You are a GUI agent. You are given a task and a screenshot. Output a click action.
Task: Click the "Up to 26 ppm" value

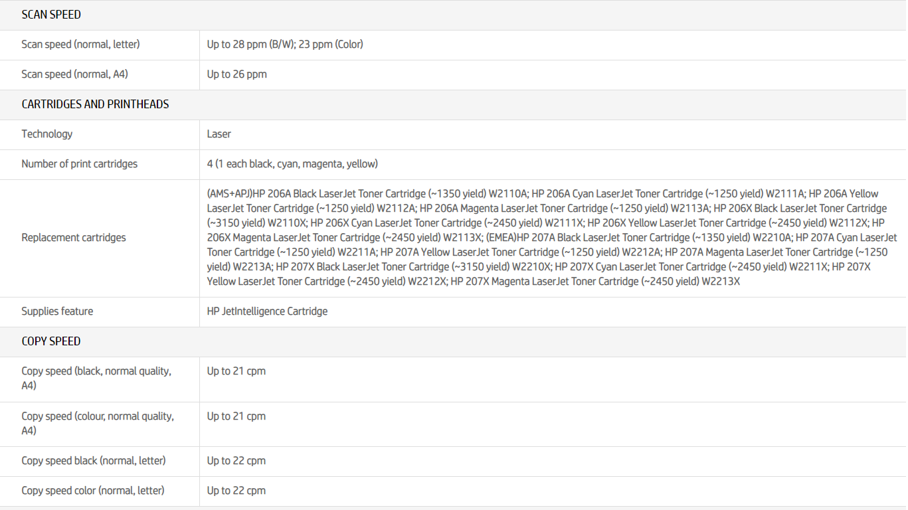(x=237, y=74)
